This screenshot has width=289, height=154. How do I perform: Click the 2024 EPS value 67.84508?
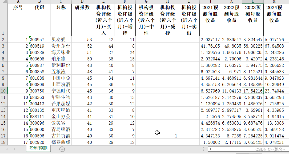pos(274,46)
